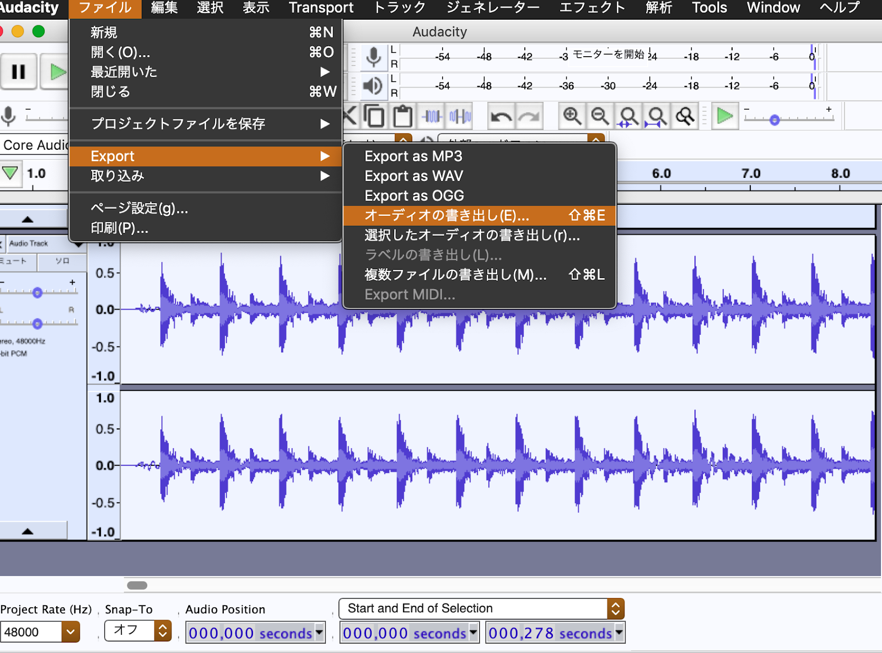This screenshot has height=653, width=882.
Task: Adjust the track gain slider
Action: (x=37, y=292)
